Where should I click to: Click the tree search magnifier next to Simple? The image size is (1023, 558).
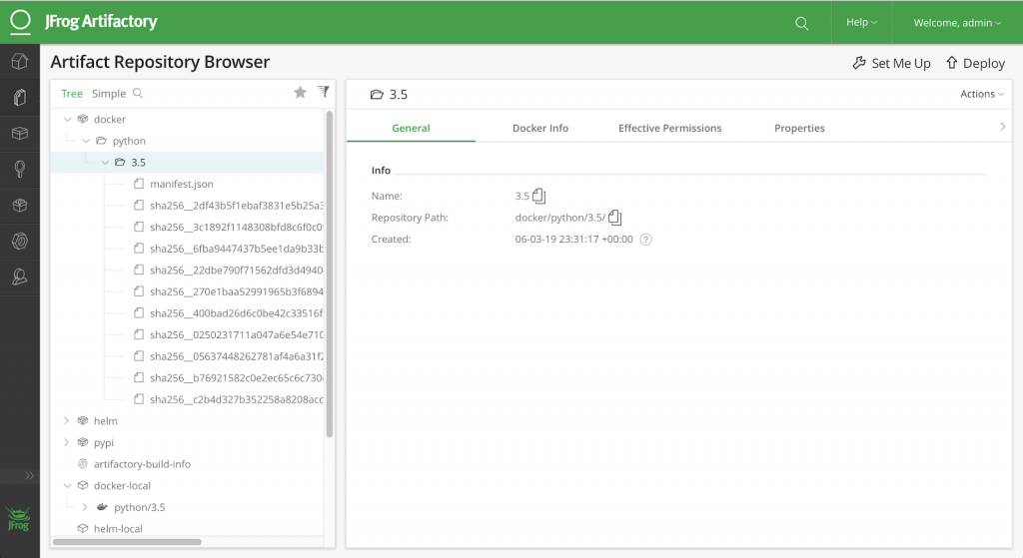tap(138, 94)
